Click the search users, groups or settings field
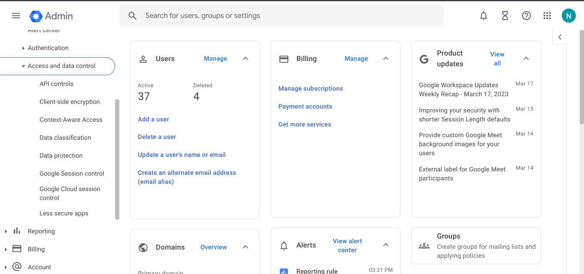The width and height of the screenshot is (584, 274). [x=282, y=16]
